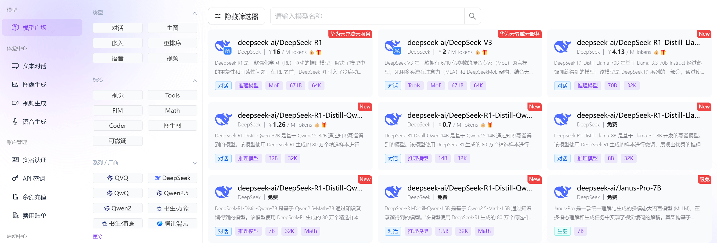
Task: Open 视频生成 in the sidebar
Action: click(x=34, y=103)
